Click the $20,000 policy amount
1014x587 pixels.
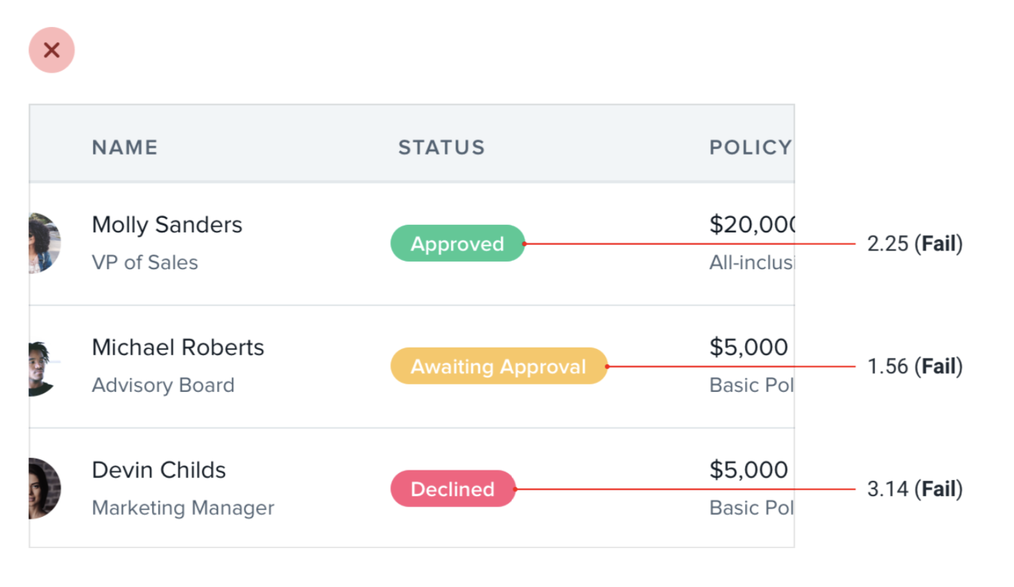click(751, 224)
